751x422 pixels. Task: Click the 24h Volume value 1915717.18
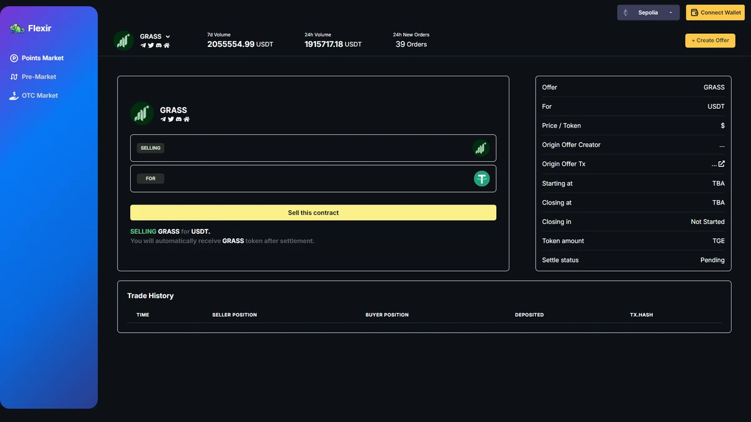324,44
